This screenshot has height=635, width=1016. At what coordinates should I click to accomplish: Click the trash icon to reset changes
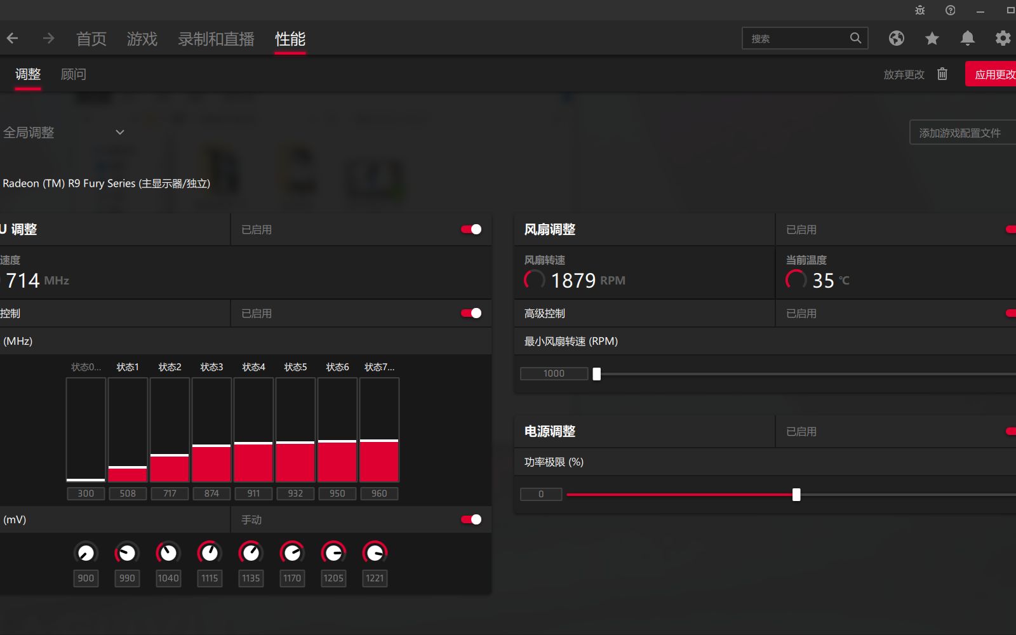click(x=942, y=74)
